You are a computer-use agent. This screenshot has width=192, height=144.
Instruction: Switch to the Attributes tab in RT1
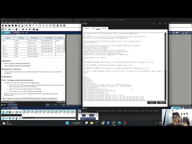point(104,28)
